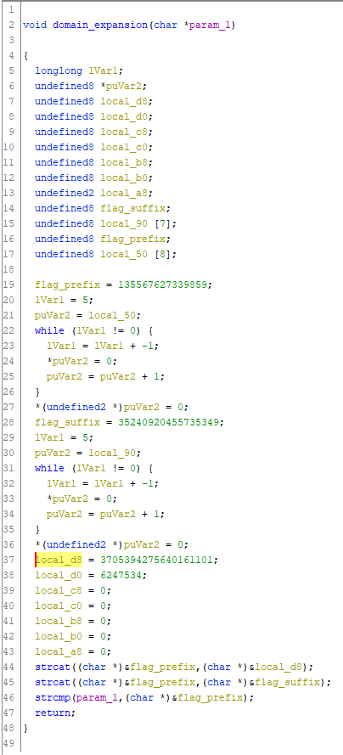Image resolution: width=343 pixels, height=755 pixels.
Task: Click puVar2 = local_90 assignment
Action: pos(87,454)
